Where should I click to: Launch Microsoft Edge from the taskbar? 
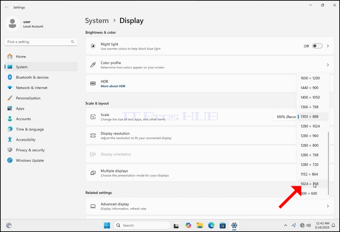point(211,225)
